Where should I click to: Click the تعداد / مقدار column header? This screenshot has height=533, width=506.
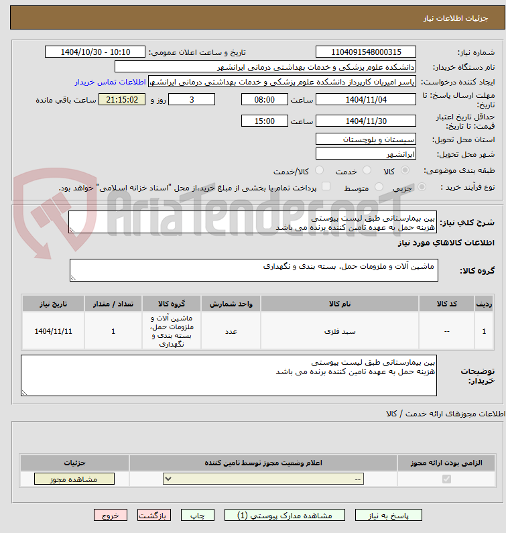click(113, 304)
